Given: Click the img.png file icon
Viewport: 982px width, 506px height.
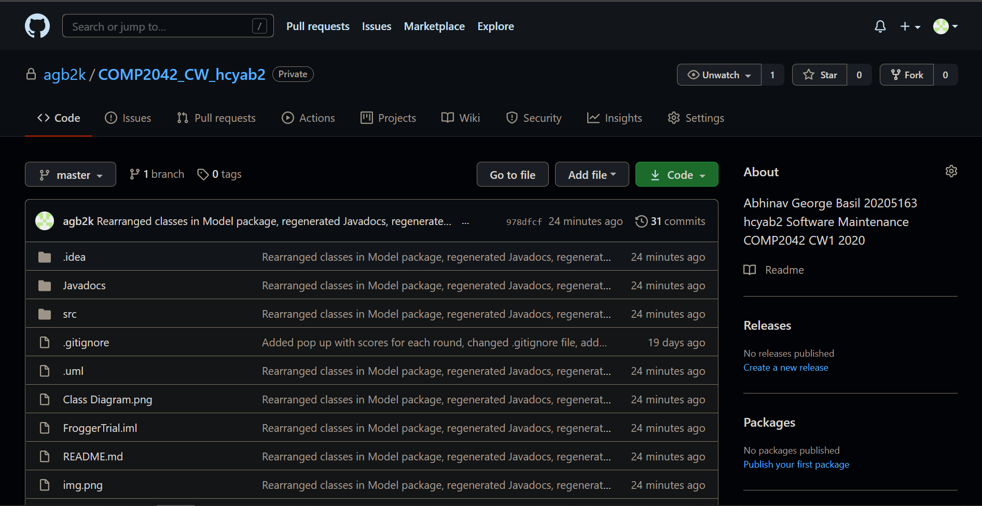Looking at the screenshot, I should (x=45, y=485).
